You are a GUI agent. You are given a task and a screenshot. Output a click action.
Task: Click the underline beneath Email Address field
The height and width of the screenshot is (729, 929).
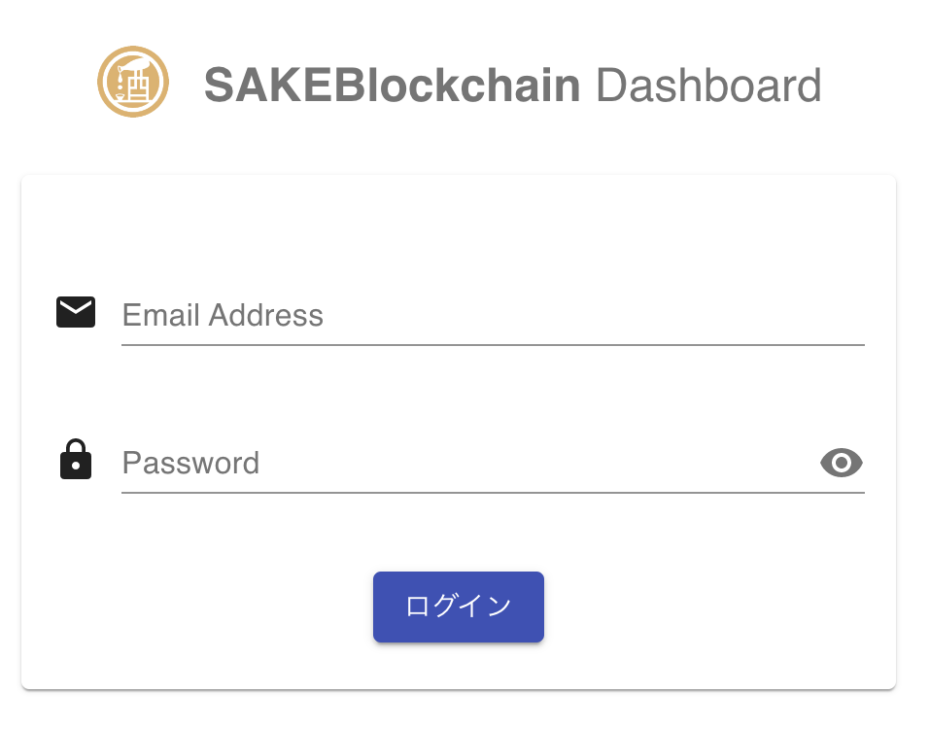pyautogui.click(x=492, y=344)
